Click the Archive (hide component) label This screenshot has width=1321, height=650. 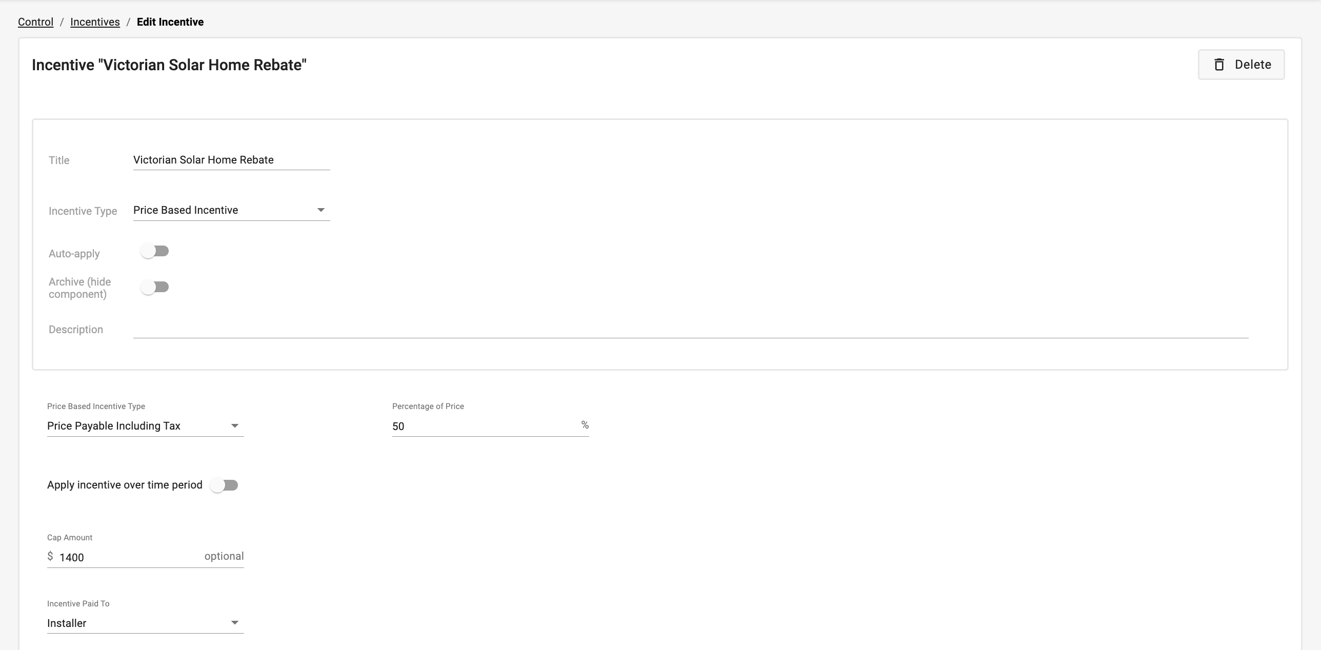(x=79, y=288)
